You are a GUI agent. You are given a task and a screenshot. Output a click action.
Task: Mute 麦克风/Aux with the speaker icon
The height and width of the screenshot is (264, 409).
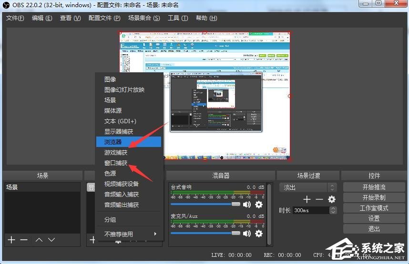click(246, 234)
